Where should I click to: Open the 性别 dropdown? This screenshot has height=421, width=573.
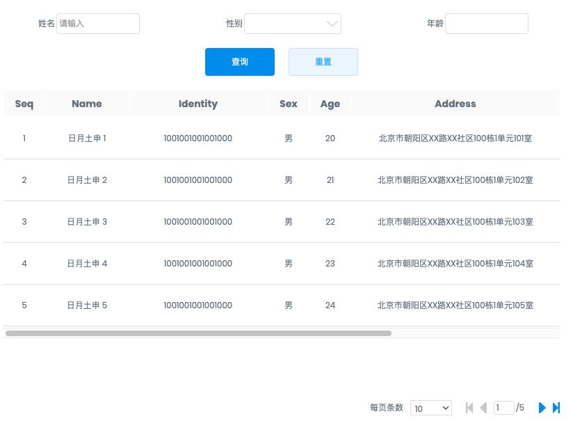[x=293, y=24]
